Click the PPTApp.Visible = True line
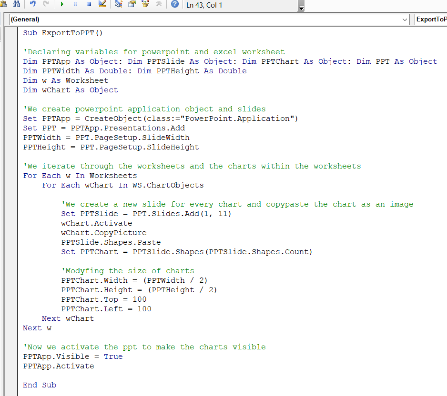The image size is (447, 396). pyautogui.click(x=72, y=356)
